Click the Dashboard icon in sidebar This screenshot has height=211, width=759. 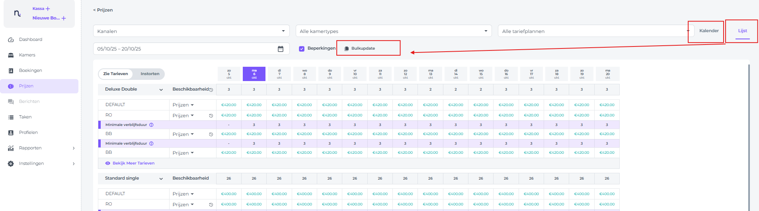tap(11, 40)
